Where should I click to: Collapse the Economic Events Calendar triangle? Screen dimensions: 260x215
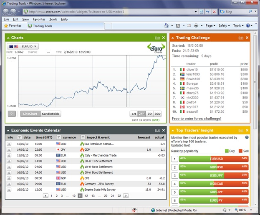[x=8, y=130]
